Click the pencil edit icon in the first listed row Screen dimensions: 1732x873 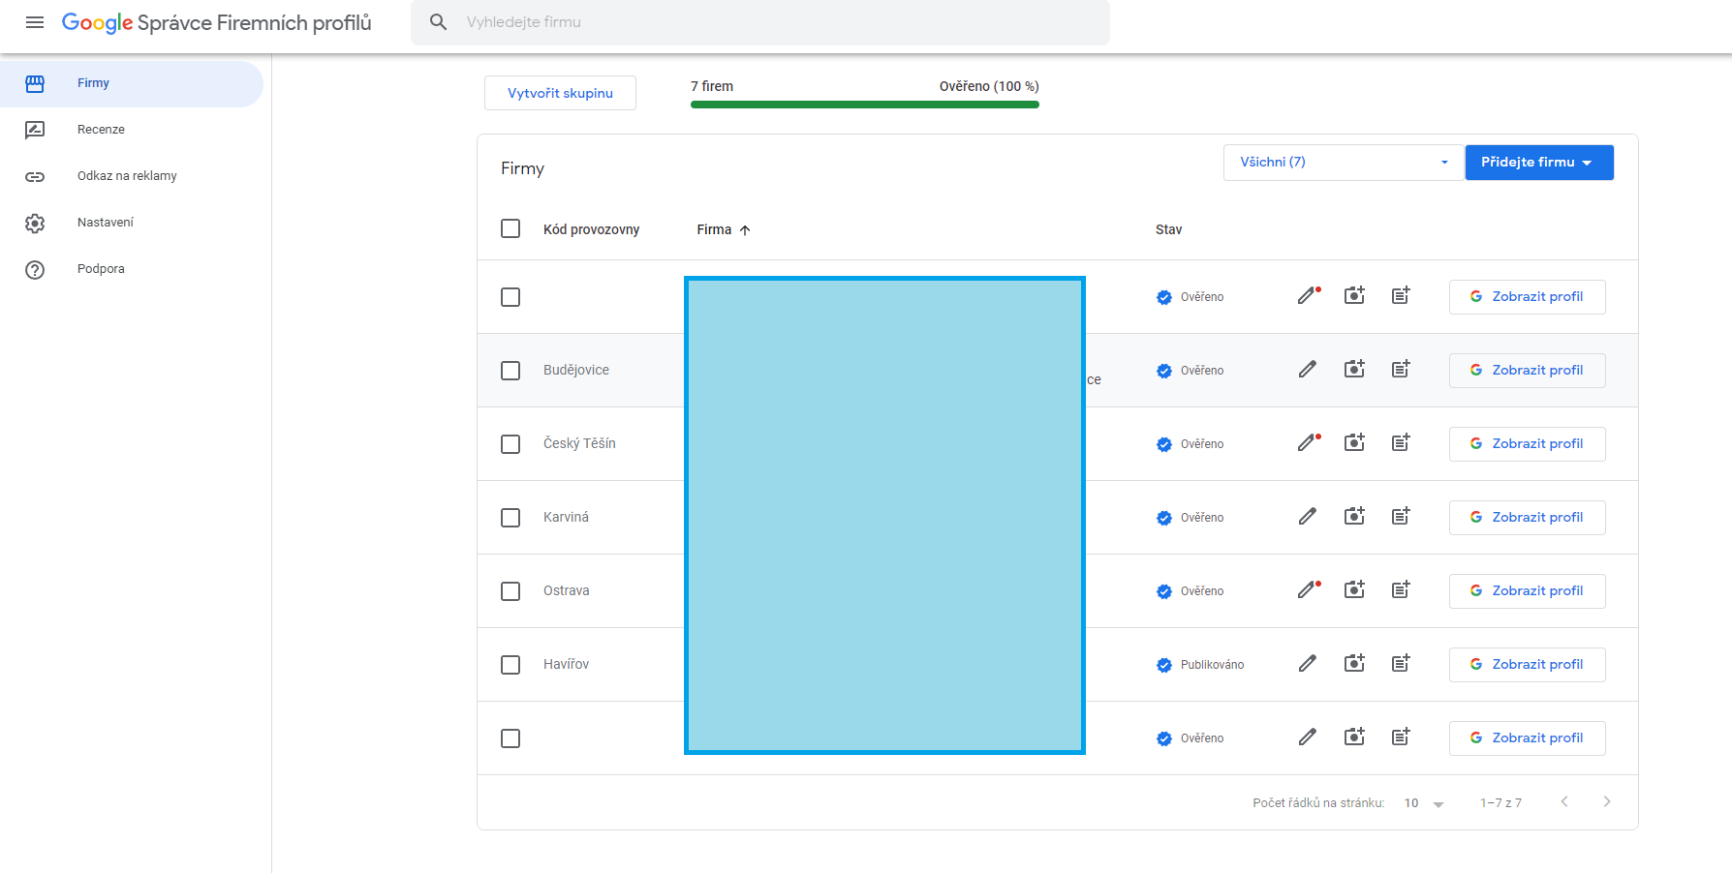point(1309,296)
